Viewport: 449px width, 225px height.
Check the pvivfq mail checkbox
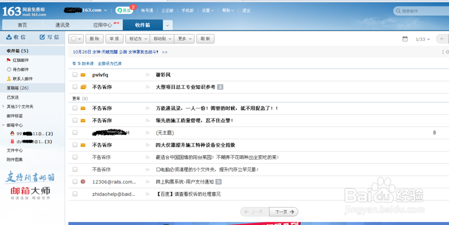click(x=75, y=74)
